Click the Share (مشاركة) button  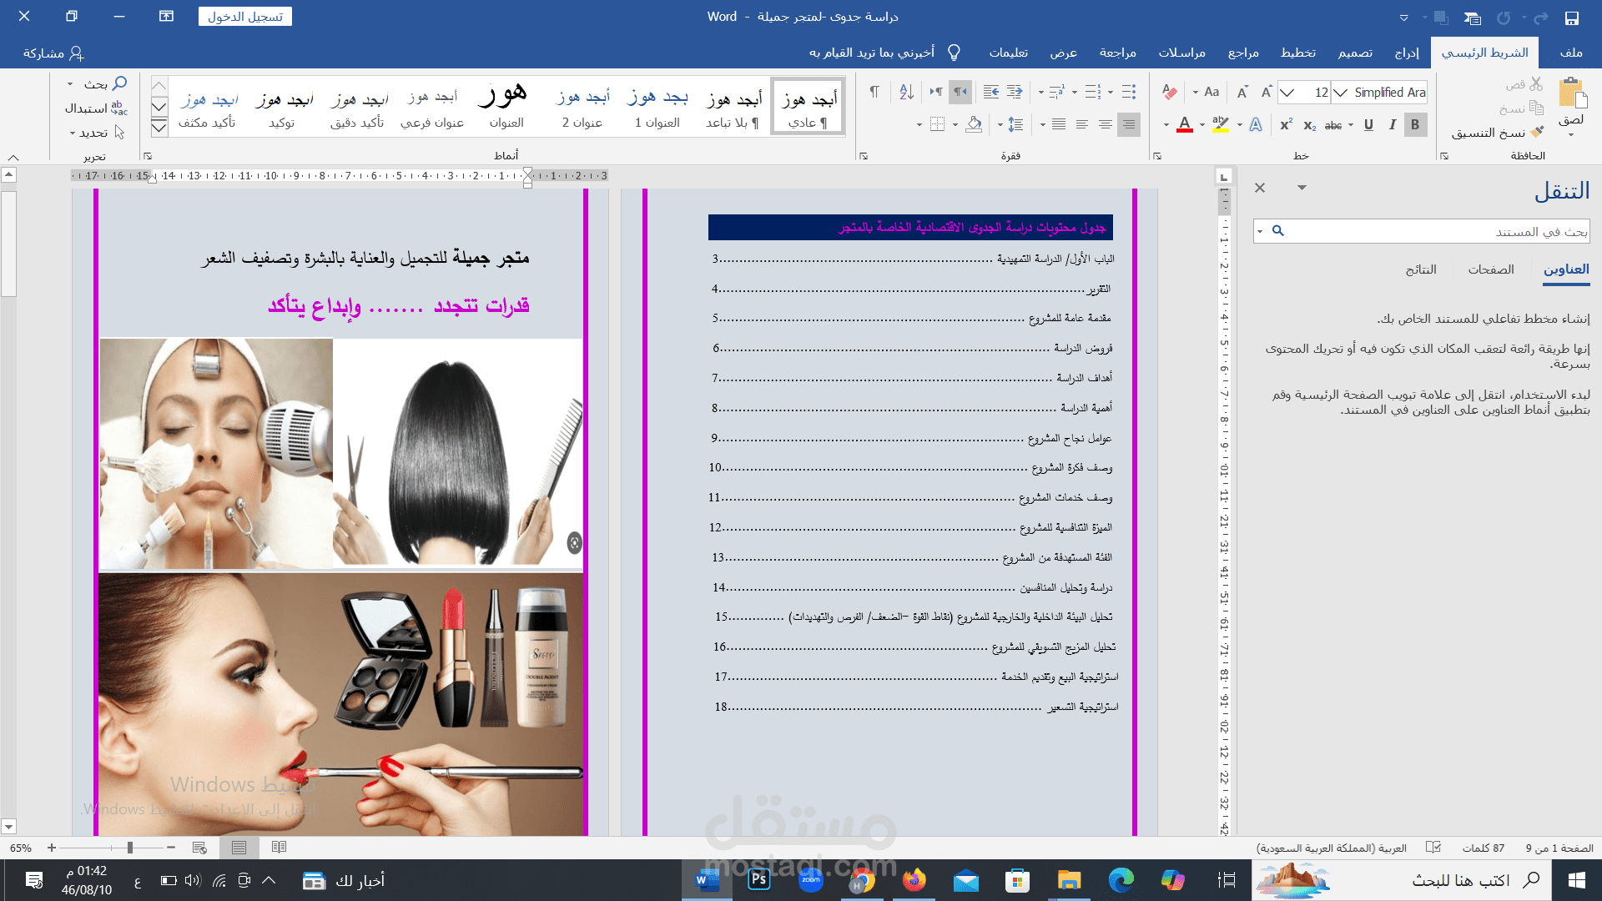[x=53, y=53]
